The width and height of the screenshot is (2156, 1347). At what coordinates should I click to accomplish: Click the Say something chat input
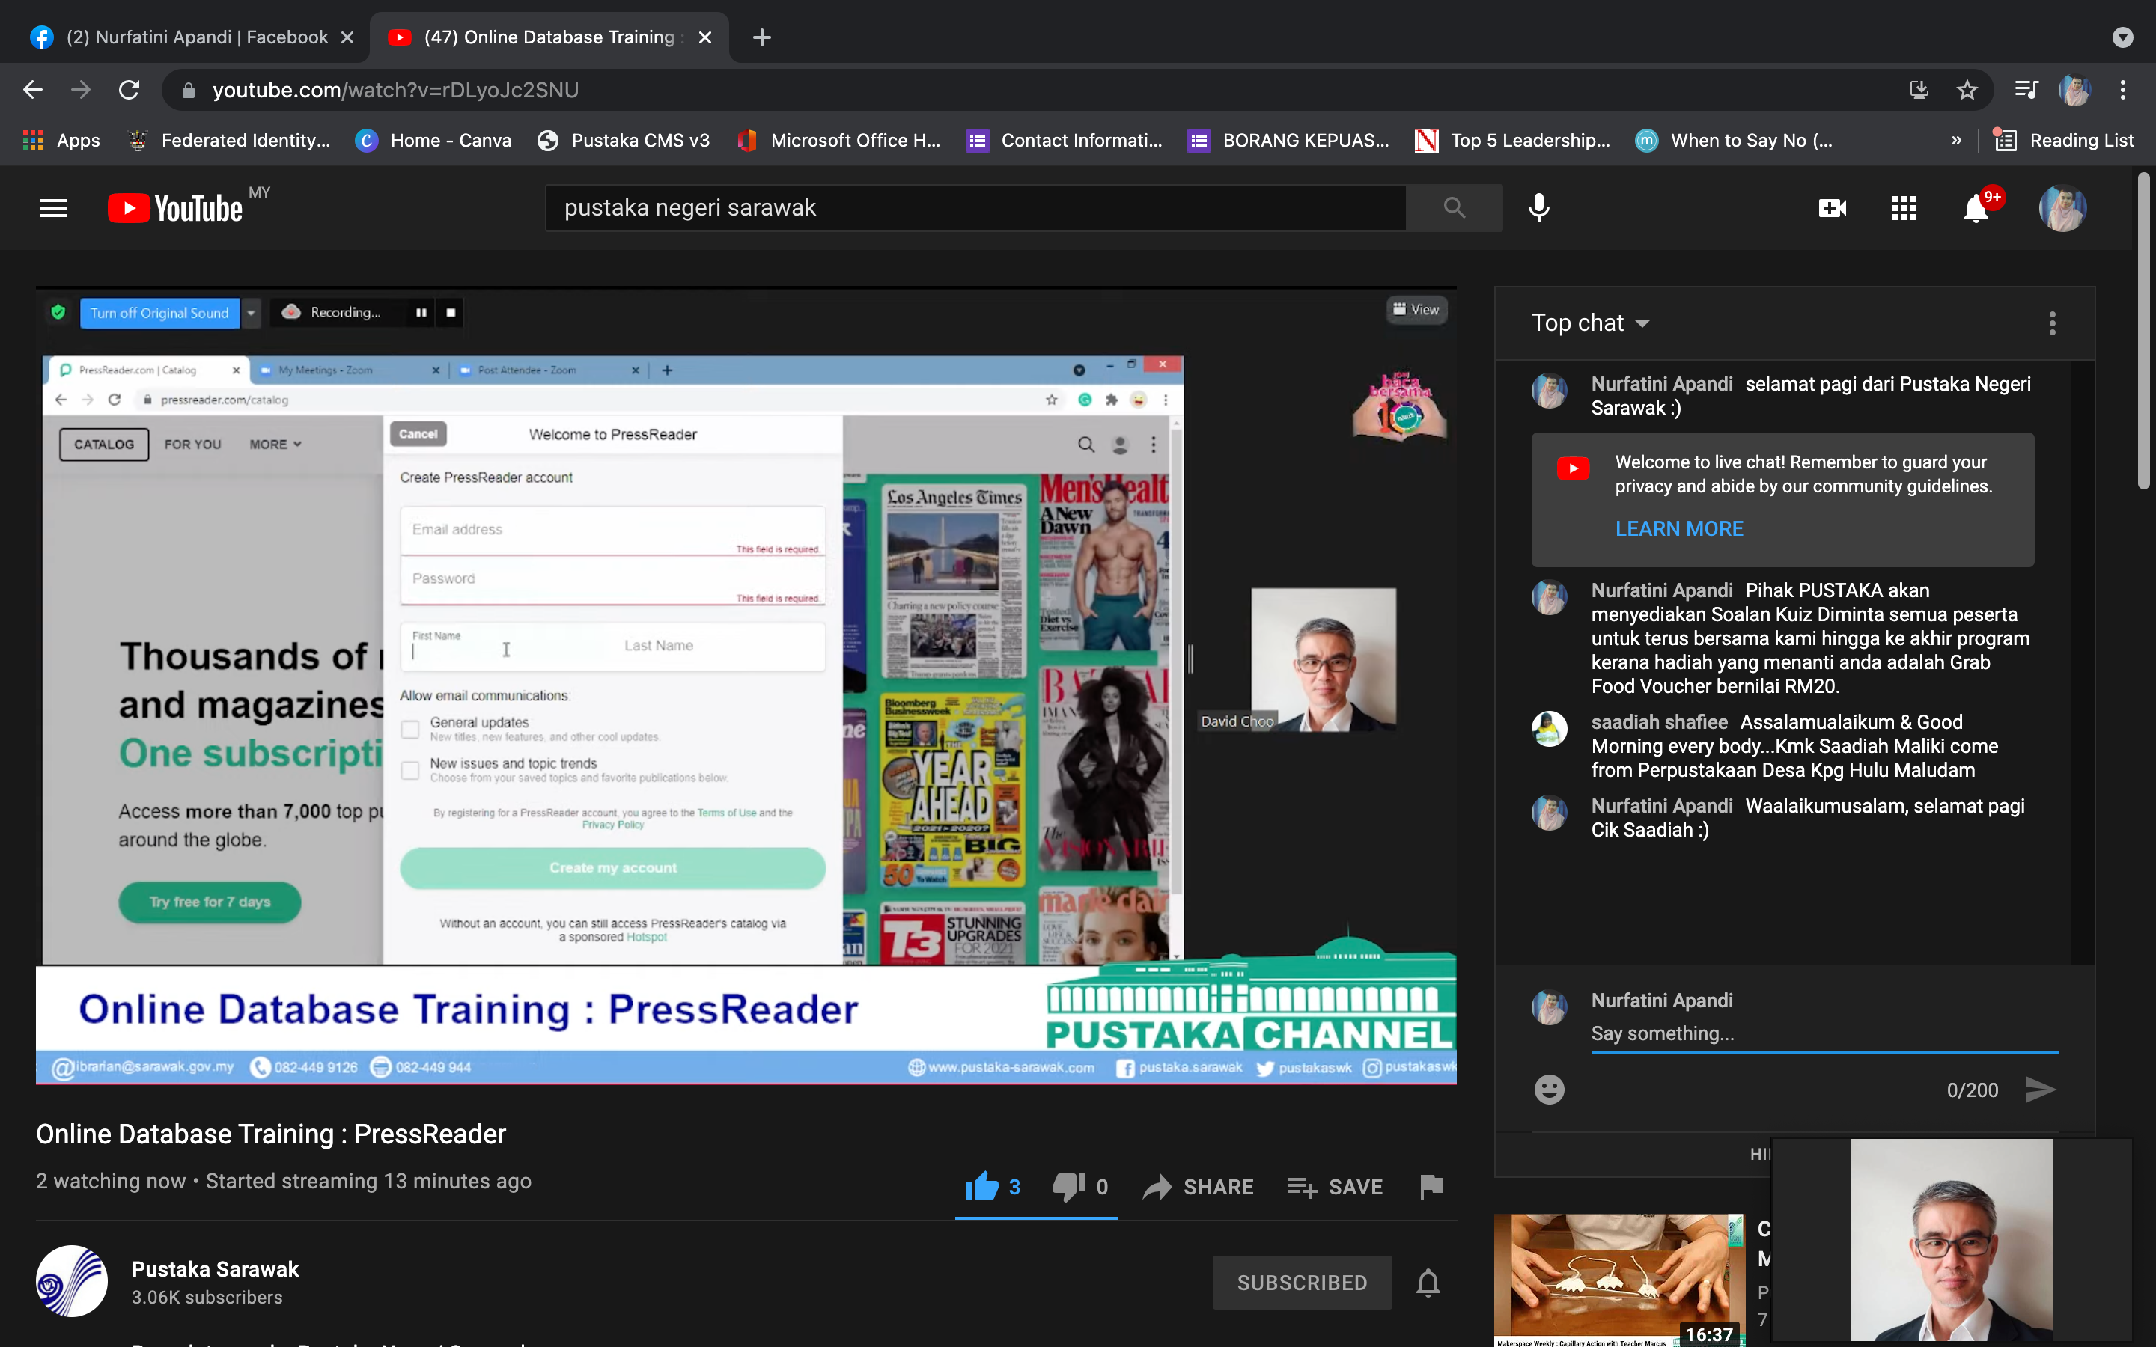click(1824, 1033)
